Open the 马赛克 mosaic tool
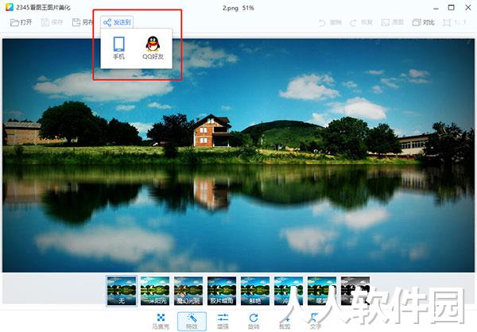This screenshot has height=332, width=477. click(161, 322)
